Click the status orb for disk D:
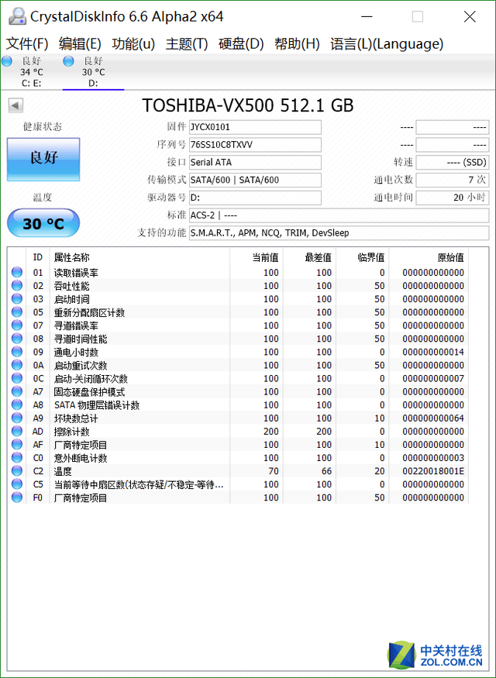 pyautogui.click(x=68, y=61)
